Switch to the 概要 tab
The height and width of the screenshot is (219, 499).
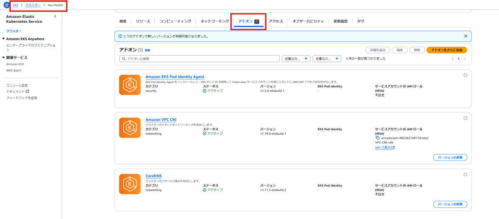(123, 21)
